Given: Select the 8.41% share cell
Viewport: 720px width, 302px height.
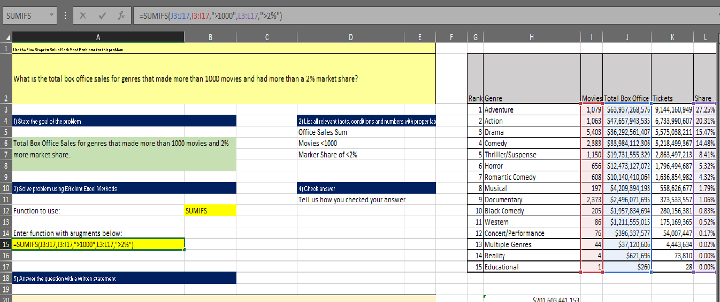Looking at the screenshot, I should pos(704,155).
